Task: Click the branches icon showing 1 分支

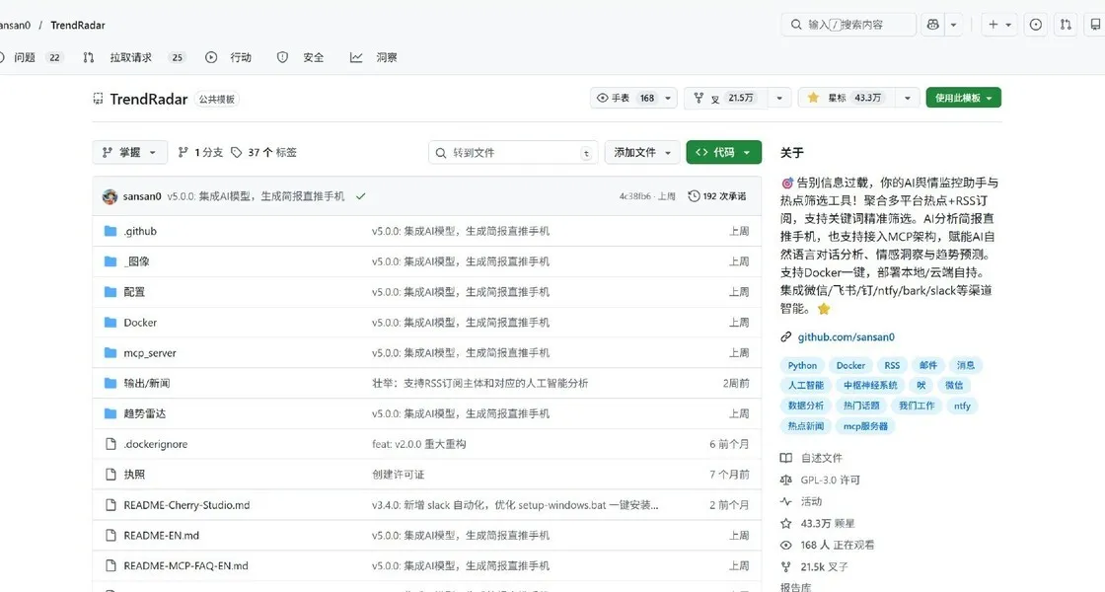Action: tap(184, 152)
